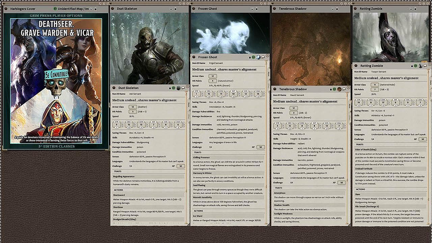Click Dust Skeleton's Armor Class value 13

tap(133, 107)
